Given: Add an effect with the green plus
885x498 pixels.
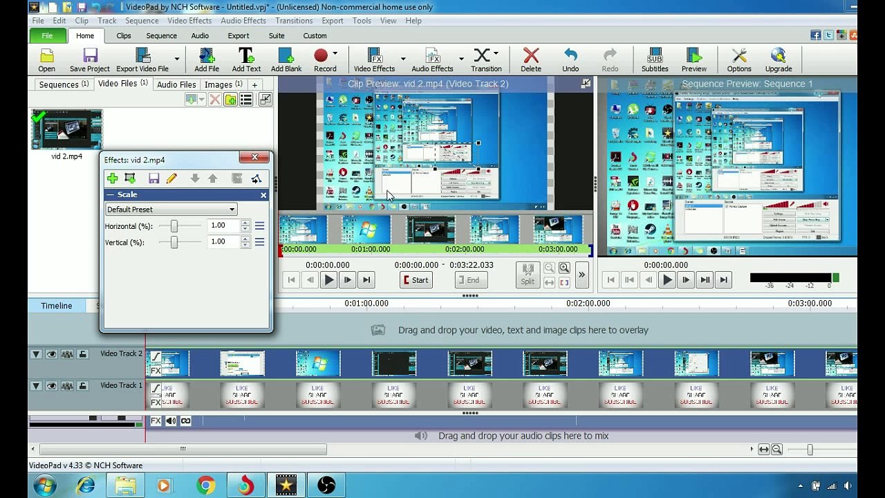Looking at the screenshot, I should [x=112, y=178].
